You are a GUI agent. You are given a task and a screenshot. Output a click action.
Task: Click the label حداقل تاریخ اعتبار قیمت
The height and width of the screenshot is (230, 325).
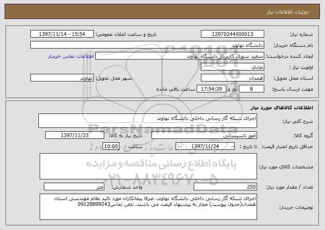pos(287,147)
